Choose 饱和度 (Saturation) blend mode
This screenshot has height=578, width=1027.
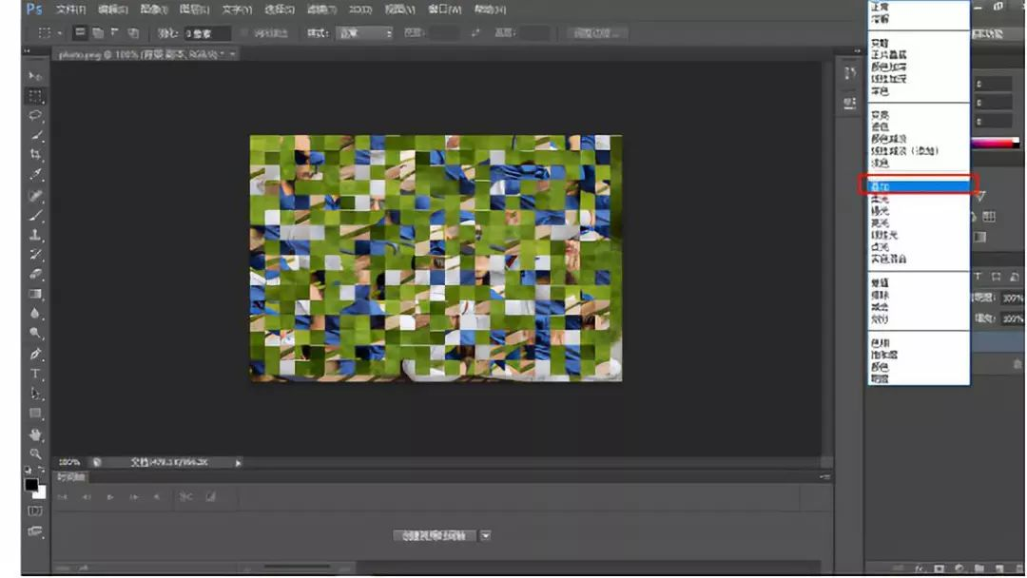coord(919,356)
